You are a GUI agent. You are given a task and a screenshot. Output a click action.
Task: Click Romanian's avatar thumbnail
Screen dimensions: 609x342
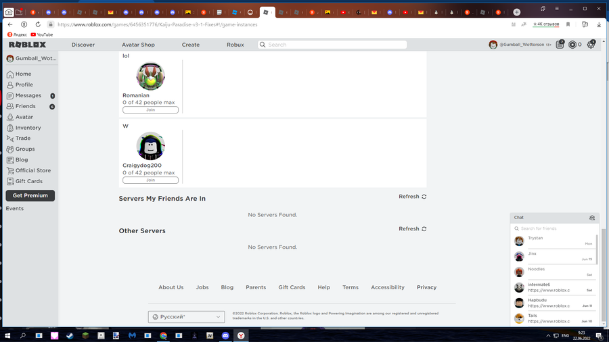tap(151, 76)
